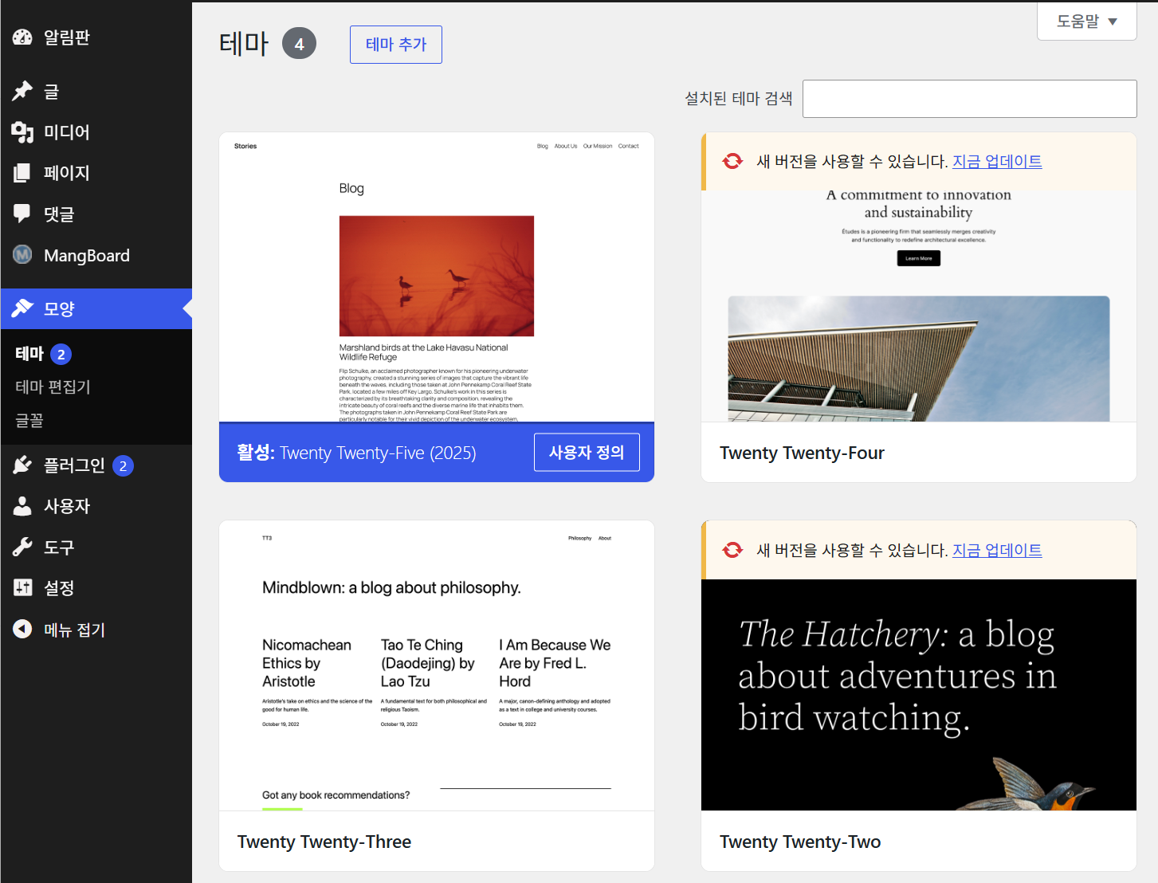Click 지금 업데이트 for Twenty Twenty-Four
Screen dimensions: 1158x883
coord(997,162)
